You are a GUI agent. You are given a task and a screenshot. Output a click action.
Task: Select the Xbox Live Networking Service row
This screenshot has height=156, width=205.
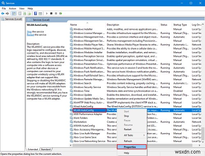pyautogui.click(x=136, y=141)
